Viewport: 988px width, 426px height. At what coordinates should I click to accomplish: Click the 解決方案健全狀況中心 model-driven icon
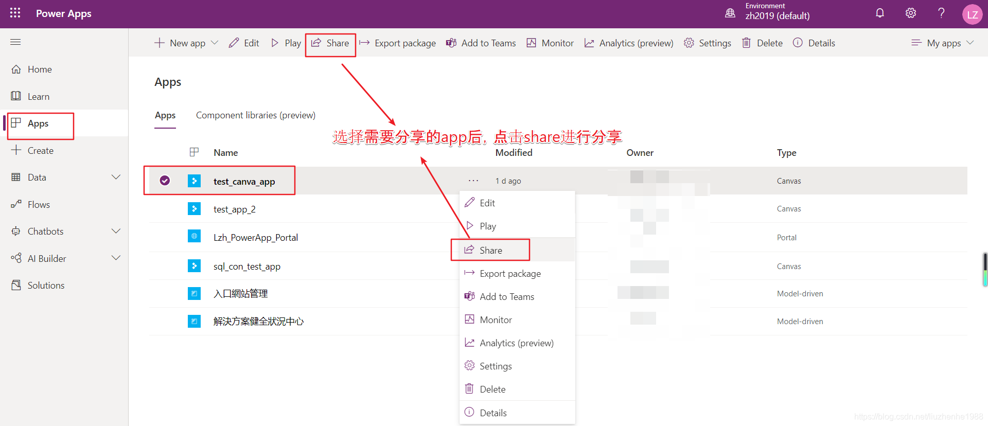[194, 321]
